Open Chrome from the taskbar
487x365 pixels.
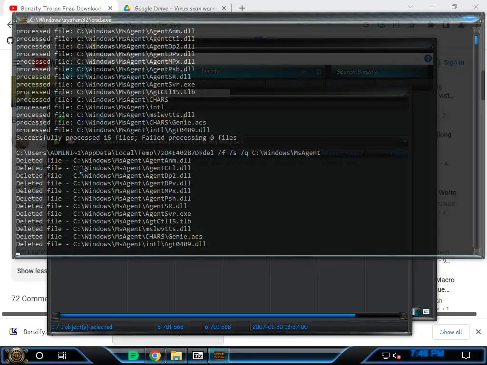155,355
